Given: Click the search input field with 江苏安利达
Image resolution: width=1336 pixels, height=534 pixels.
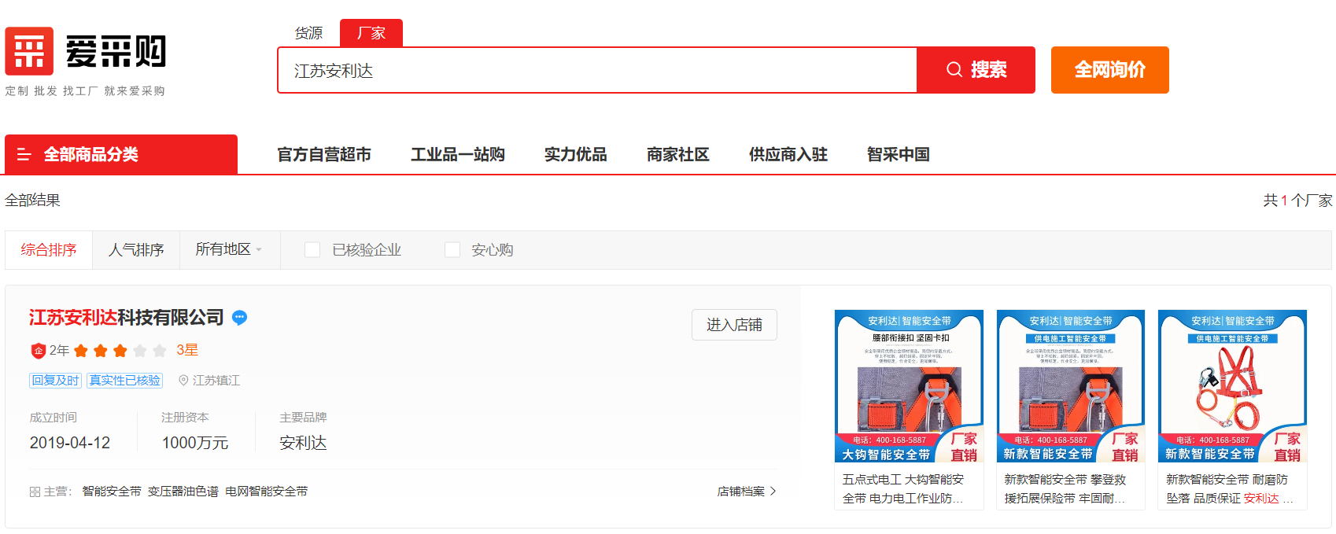Looking at the screenshot, I should 598,71.
